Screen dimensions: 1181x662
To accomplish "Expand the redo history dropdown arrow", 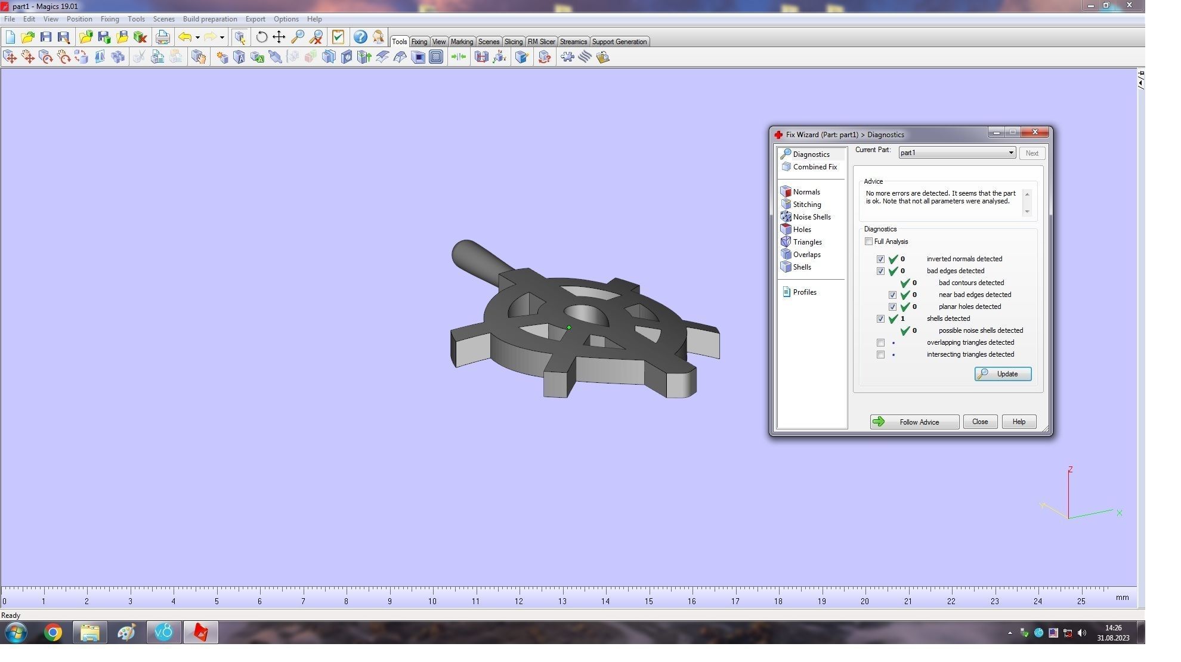I will point(222,38).
